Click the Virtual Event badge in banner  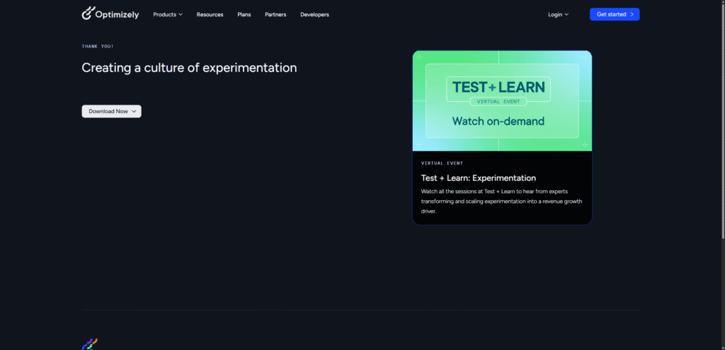pos(499,102)
